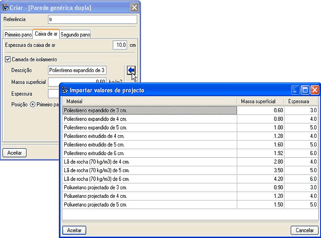Viewport: 321px width, 238px height.
Task: Minimize the Importar valores de projecto window
Action: pyautogui.click(x=295, y=90)
